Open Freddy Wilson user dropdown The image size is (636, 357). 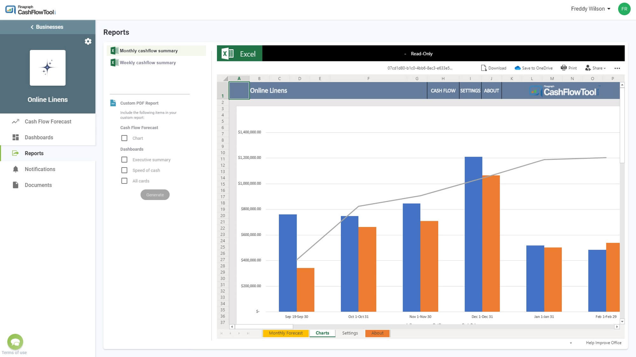[591, 9]
